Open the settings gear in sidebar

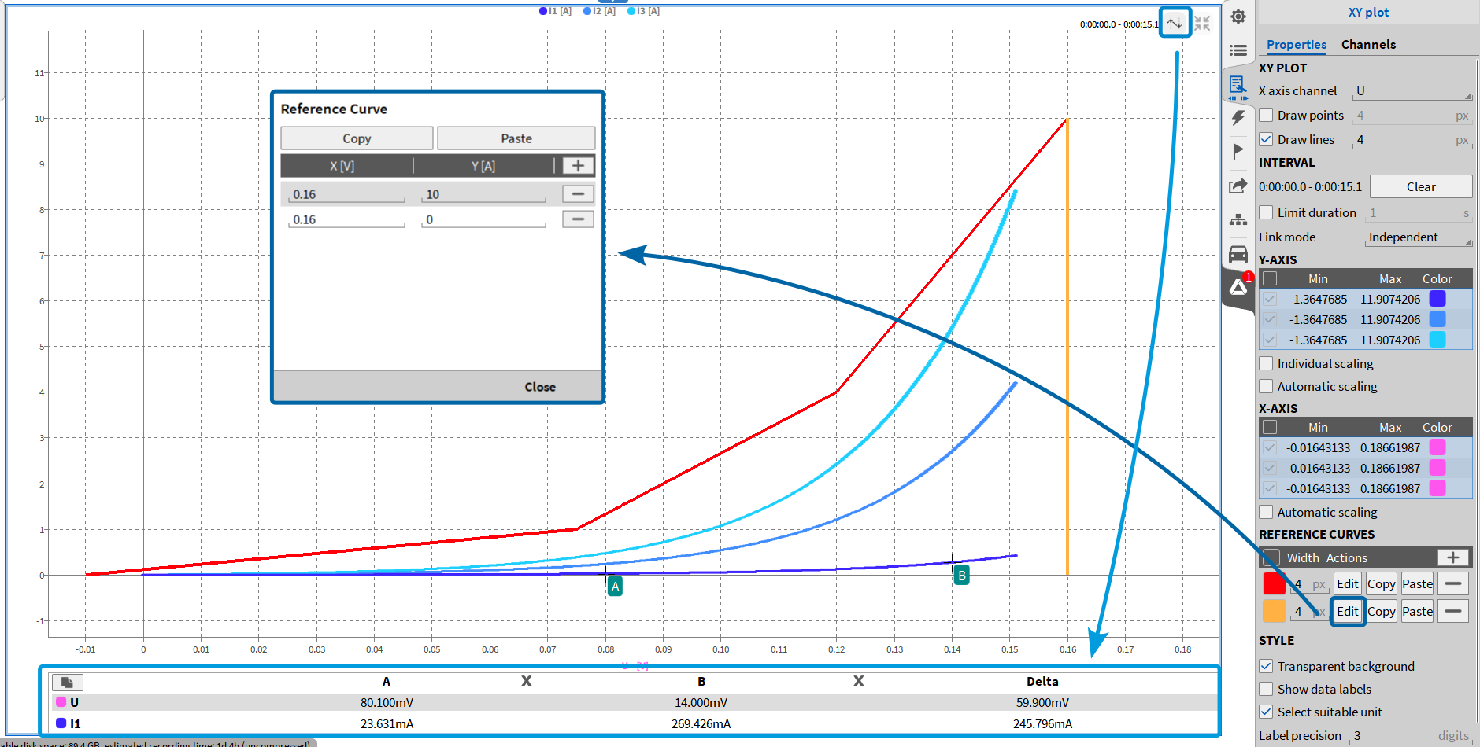click(1238, 17)
